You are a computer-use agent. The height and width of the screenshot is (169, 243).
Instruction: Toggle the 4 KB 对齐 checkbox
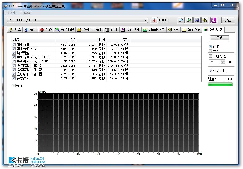coord(211,71)
